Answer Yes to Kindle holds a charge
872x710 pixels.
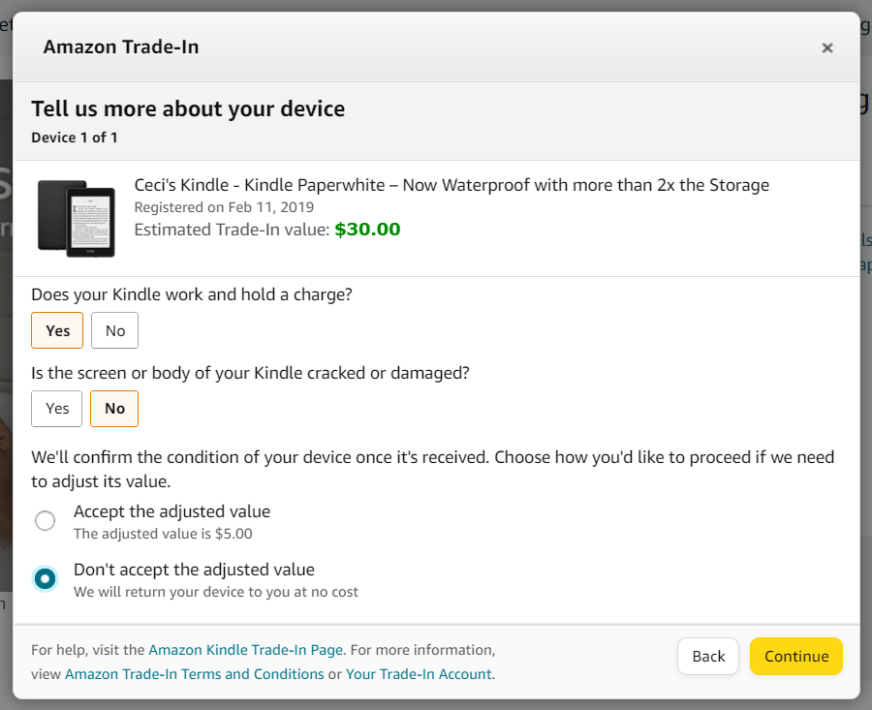57,330
